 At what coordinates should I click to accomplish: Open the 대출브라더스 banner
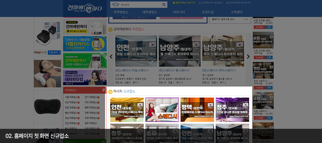tap(85, 44)
